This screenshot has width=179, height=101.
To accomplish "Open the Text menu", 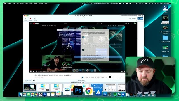I will tap(27, 3).
